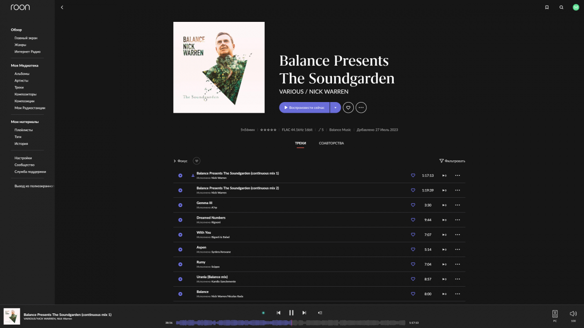The height and width of the screenshot is (328, 584).
Task: Go back with the left chevron arrow
Action: [x=62, y=7]
